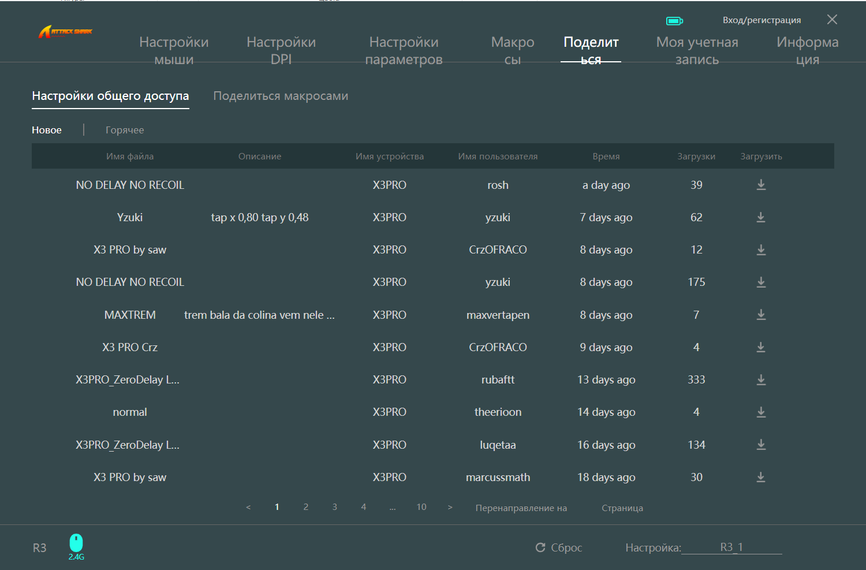
Task: Download rosh's NO DELAY NO RECOIL profile
Action: 761,185
